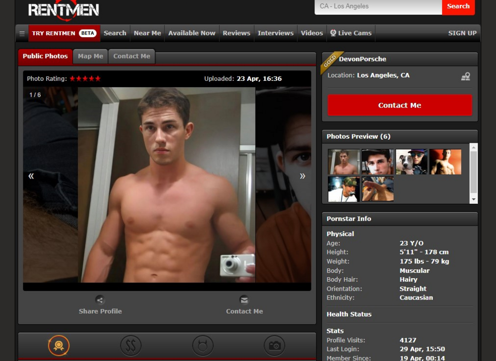
Task: Click the location search input field
Action: click(378, 6)
